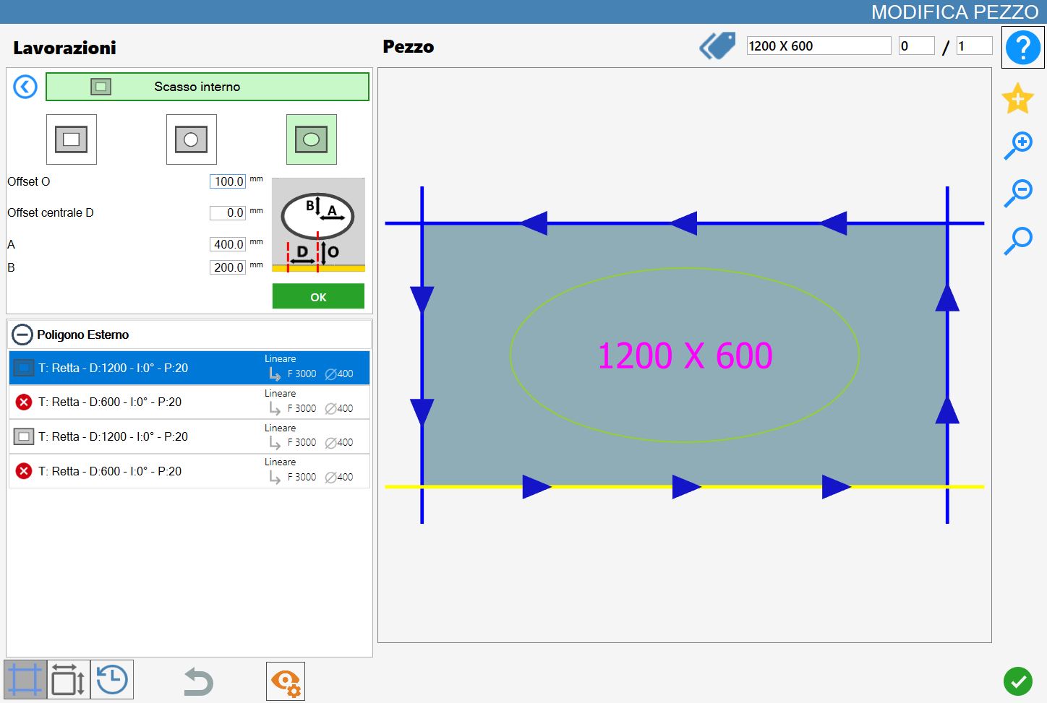Click the Offset O value field
This screenshot has height=703, width=1047.
(x=228, y=181)
